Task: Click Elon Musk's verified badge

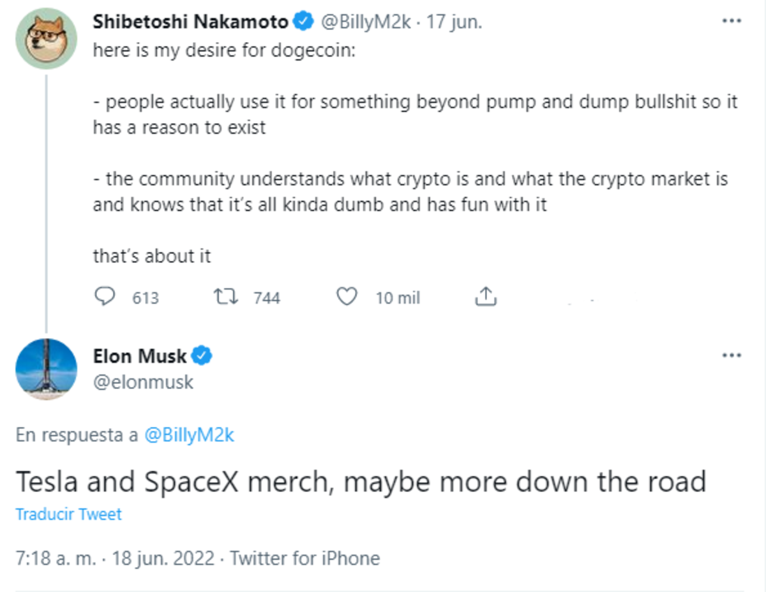Action: coord(202,356)
